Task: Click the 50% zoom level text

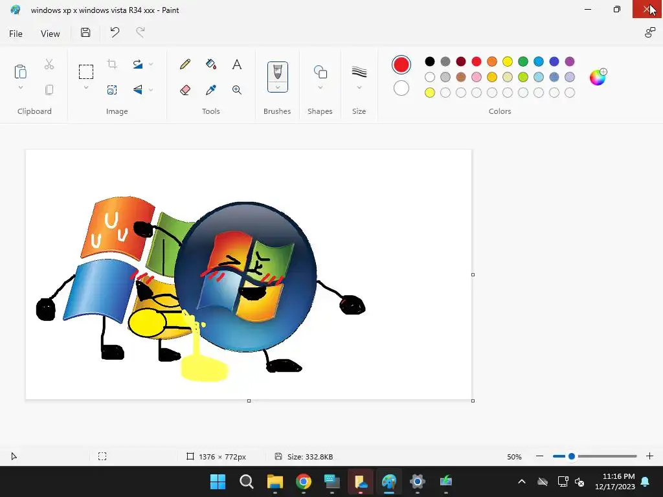Action: coord(514,456)
